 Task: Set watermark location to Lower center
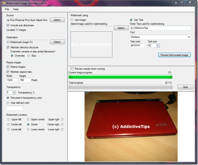(x=28, y=129)
